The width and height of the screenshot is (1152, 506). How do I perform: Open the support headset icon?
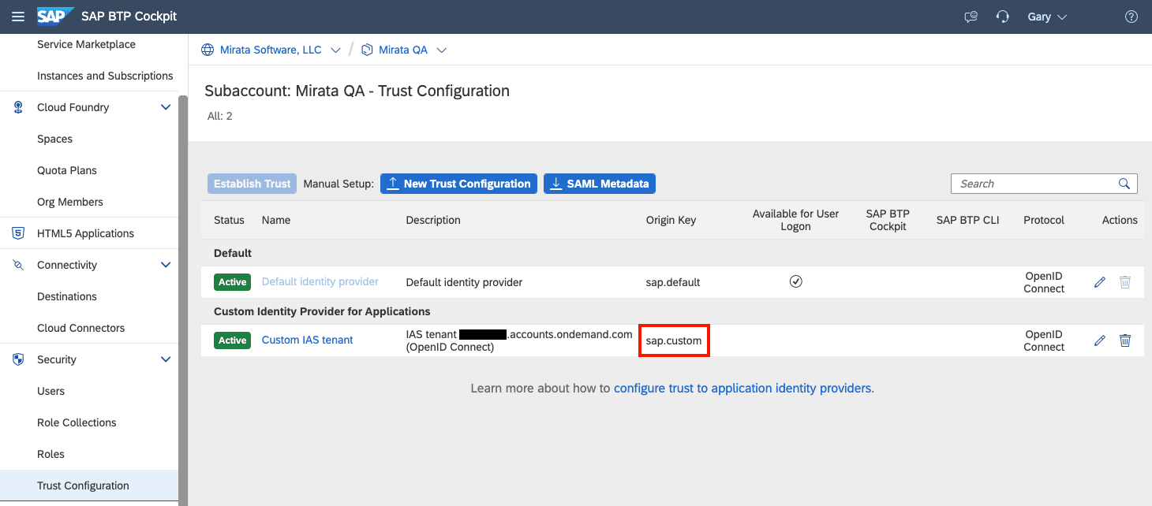[x=1003, y=17]
